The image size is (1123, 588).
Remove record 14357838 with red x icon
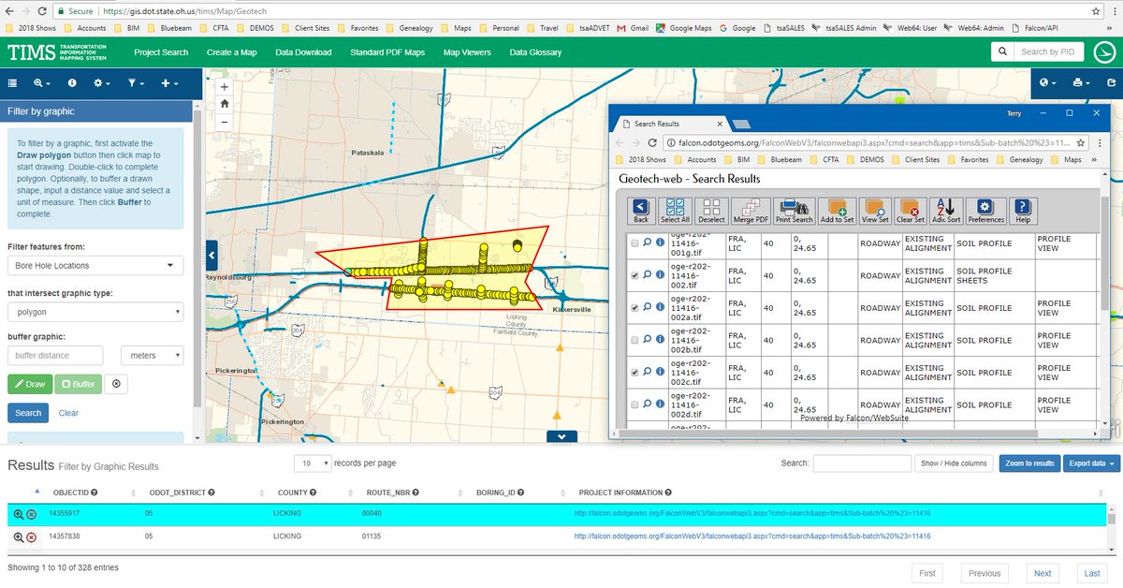31,537
